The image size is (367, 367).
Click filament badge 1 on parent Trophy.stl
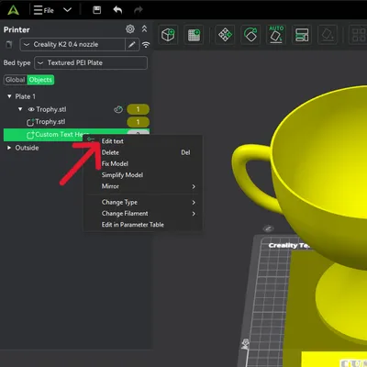coord(138,109)
